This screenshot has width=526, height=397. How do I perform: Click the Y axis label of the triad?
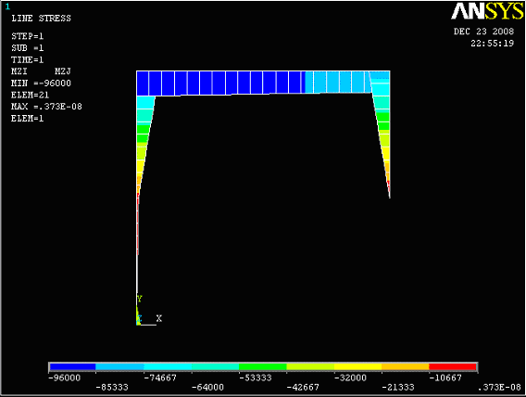140,299
